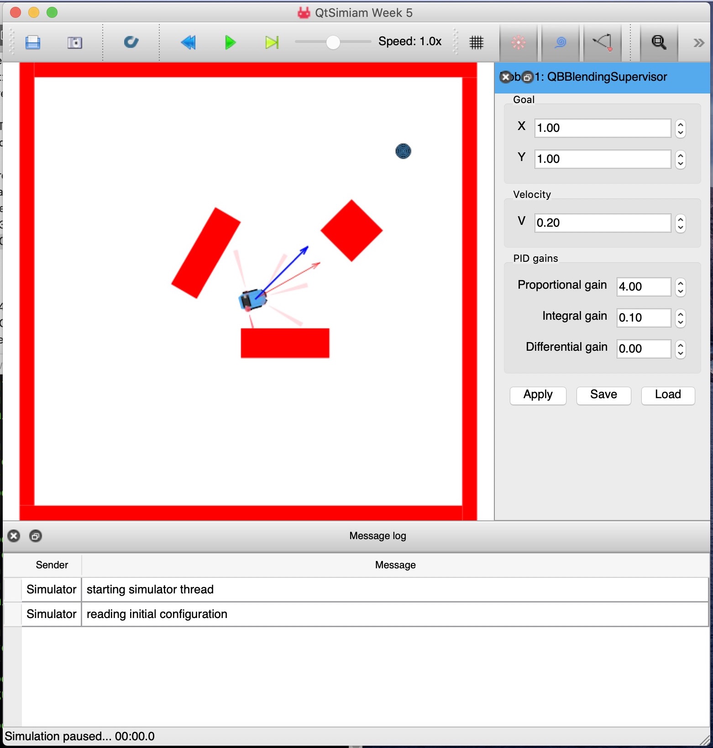Click the simulation speed slider handle
This screenshot has height=748, width=713.
coord(333,42)
